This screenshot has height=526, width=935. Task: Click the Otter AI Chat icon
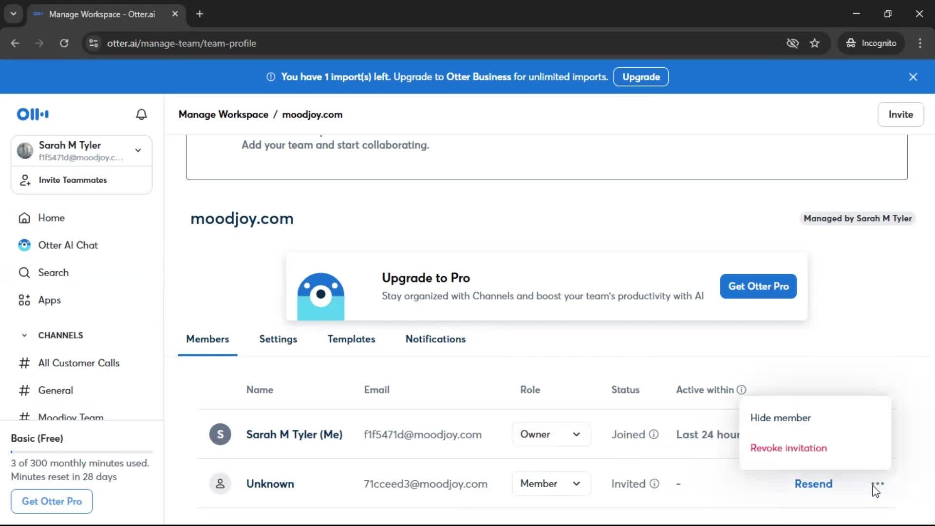tap(24, 245)
